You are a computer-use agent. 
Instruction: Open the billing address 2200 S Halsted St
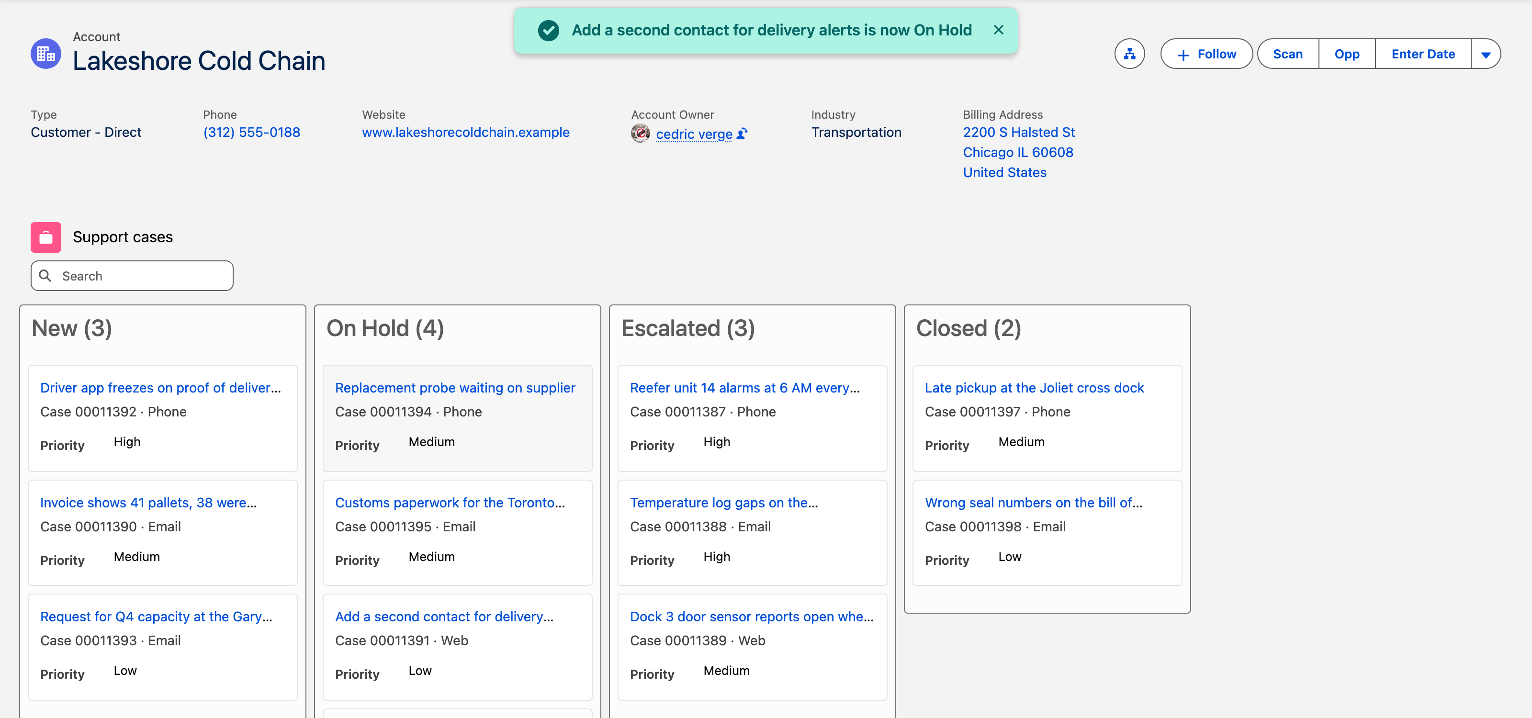1019,152
